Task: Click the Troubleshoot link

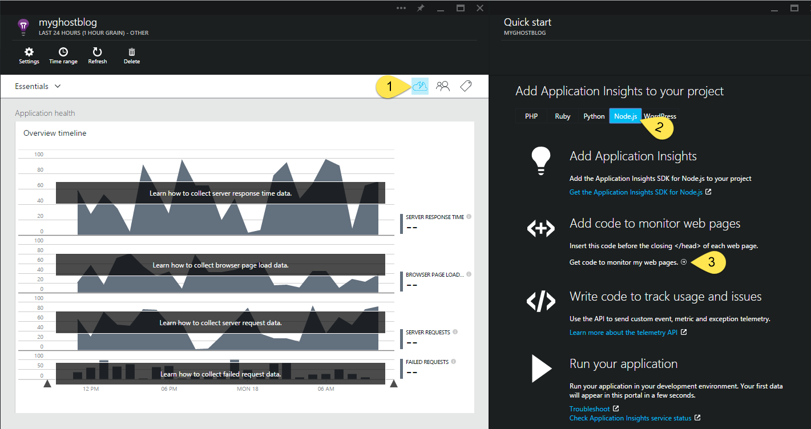Action: point(590,409)
